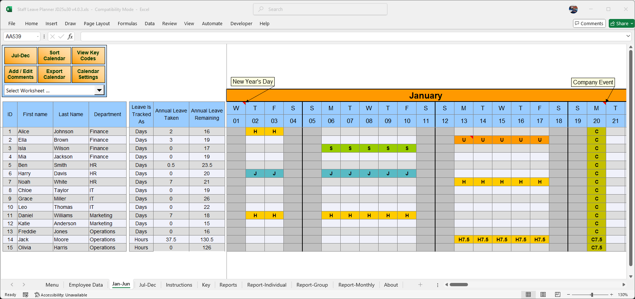This screenshot has height=299, width=635.
Task: Switch to Page Layout view icon
Action: coord(543,295)
